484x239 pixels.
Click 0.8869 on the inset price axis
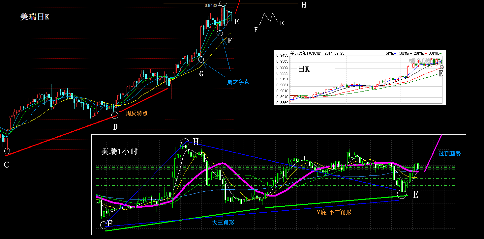(283, 103)
